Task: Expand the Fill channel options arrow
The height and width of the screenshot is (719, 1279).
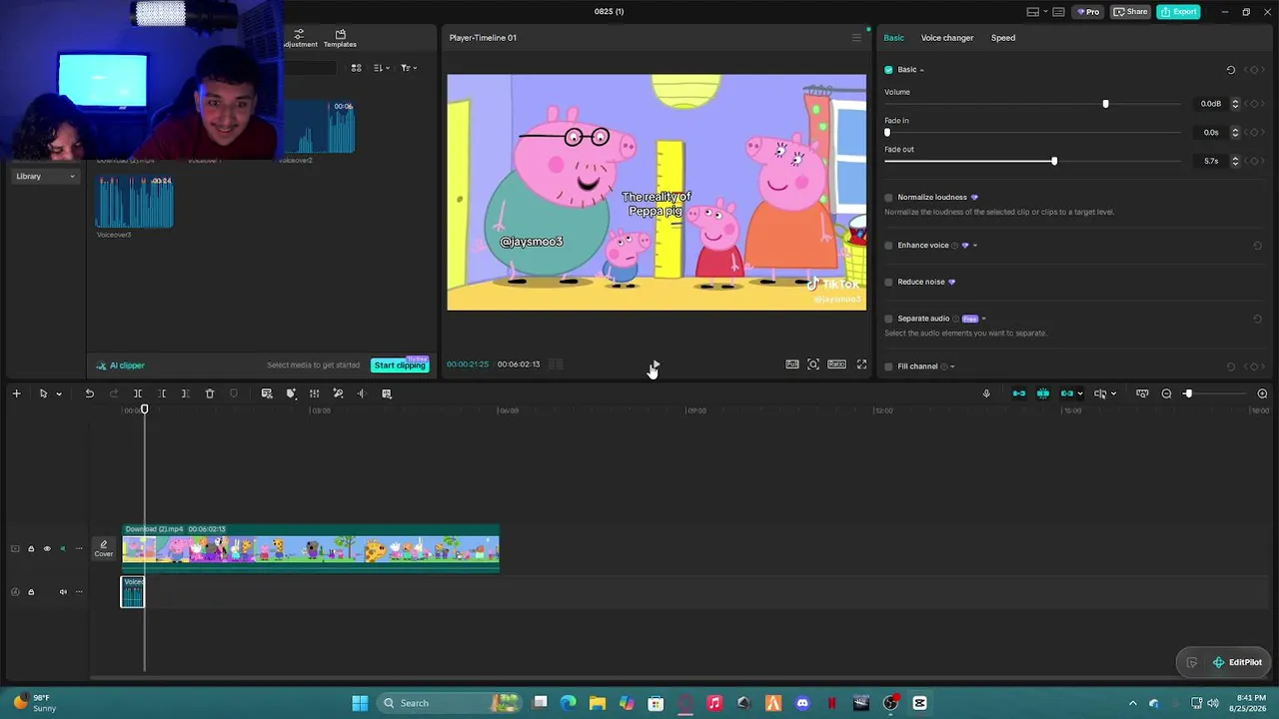Action: click(952, 366)
